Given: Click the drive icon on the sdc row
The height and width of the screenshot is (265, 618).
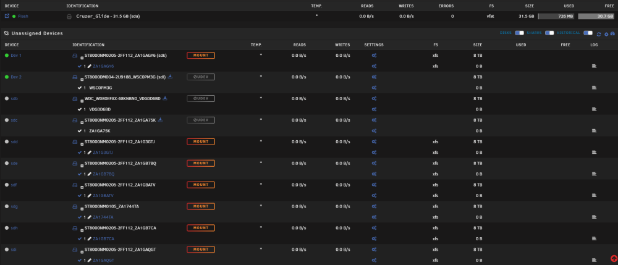Looking at the screenshot, I should (75, 120).
